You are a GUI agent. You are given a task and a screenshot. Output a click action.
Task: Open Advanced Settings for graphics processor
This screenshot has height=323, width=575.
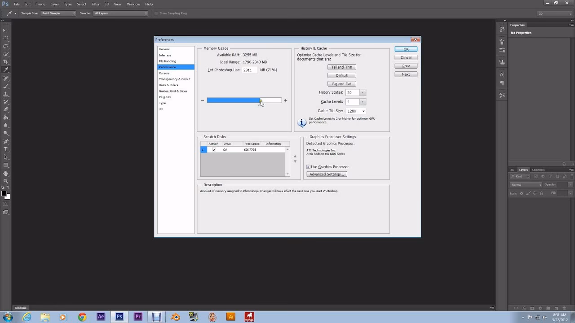coord(327,174)
